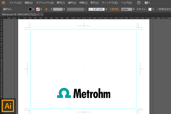Viewport: 171px width, 114px height.
Task: Open the 編集(E) menu
Action: [x=29, y=3]
